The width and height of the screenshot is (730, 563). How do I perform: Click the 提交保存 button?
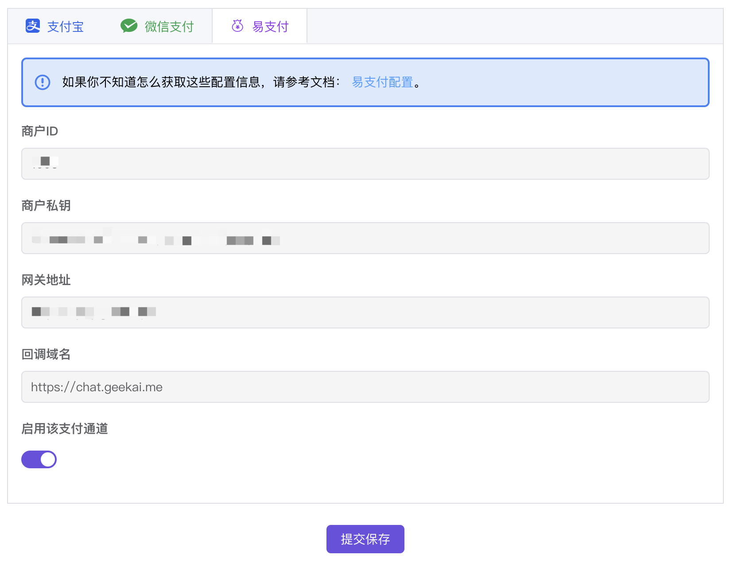tap(365, 539)
